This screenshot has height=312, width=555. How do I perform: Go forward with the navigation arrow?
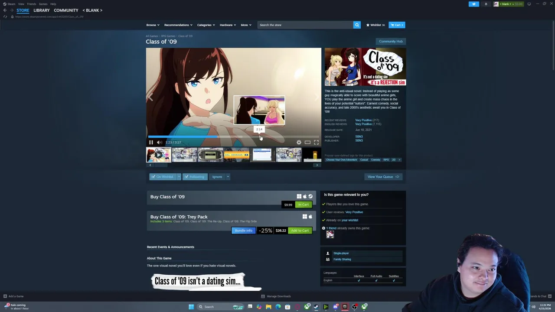coord(12,10)
